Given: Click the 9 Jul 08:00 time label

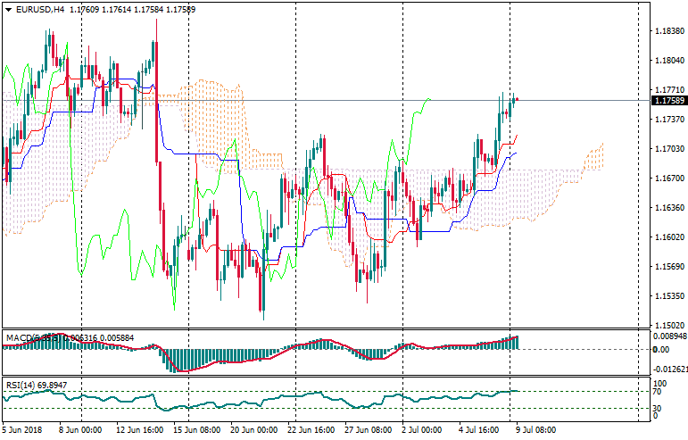Looking at the screenshot, I should [x=534, y=429].
